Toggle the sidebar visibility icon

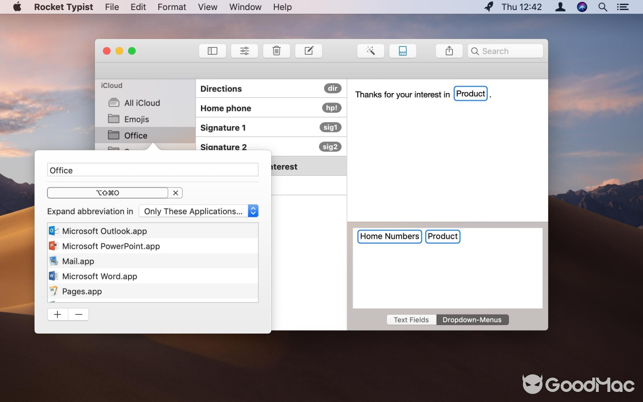212,50
